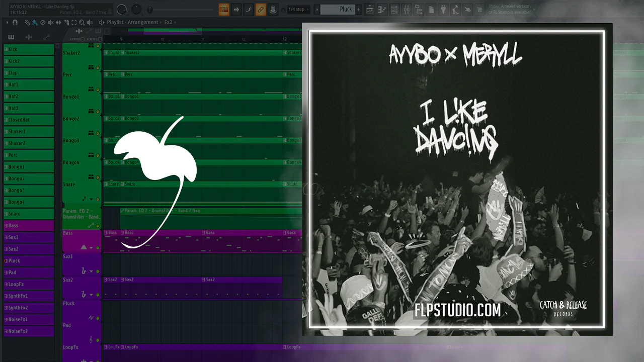This screenshot has width=644, height=362.
Task: Mute the Sax2 track
Action: point(98,294)
